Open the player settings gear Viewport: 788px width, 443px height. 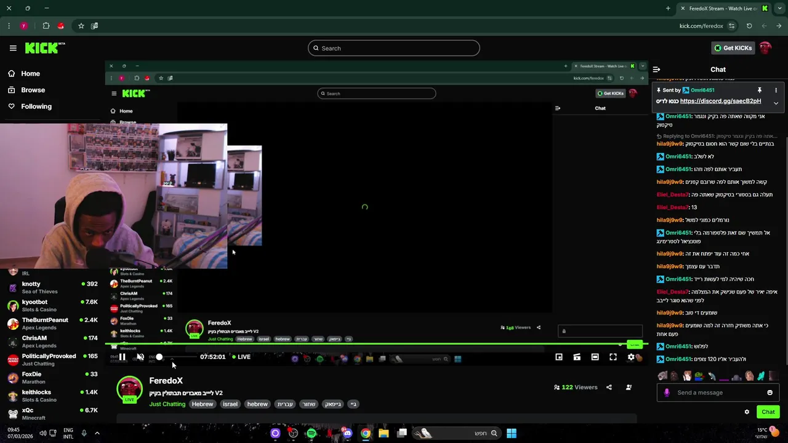631,357
